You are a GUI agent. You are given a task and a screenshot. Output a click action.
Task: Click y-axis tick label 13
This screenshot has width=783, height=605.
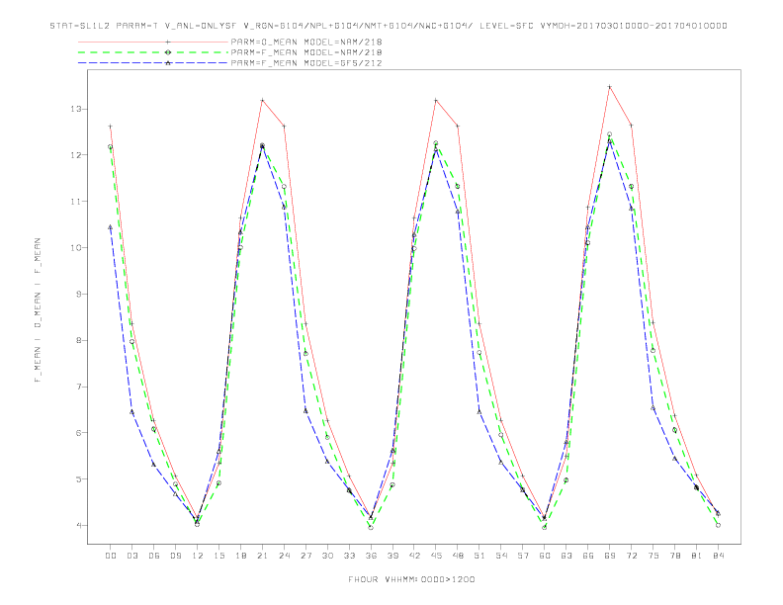[76, 109]
